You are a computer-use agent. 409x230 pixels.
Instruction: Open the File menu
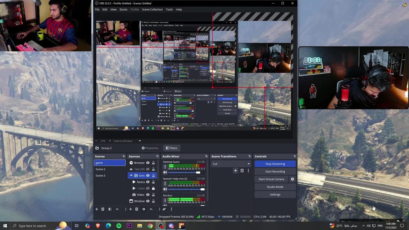point(97,10)
